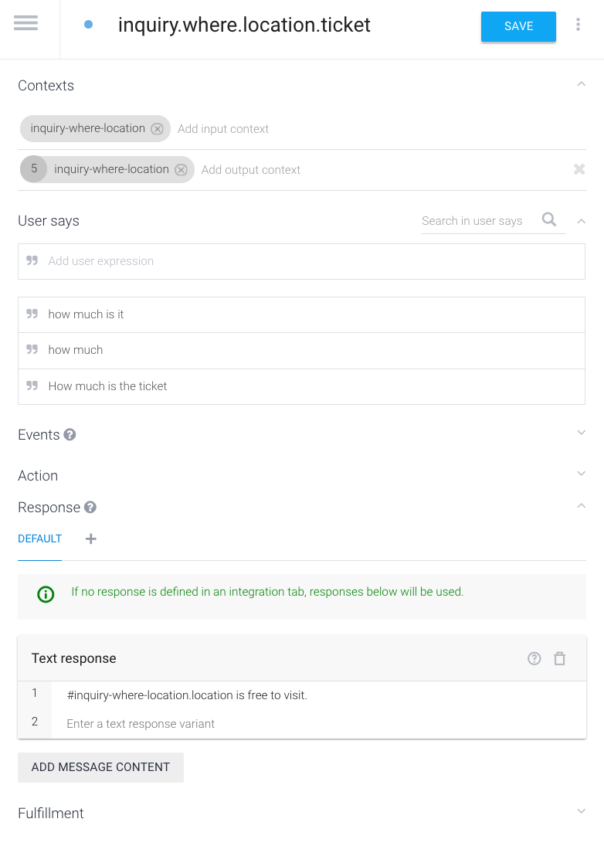Viewport: 604px width, 846px height.
Task: Delete the Text response with trash icon
Action: click(560, 658)
